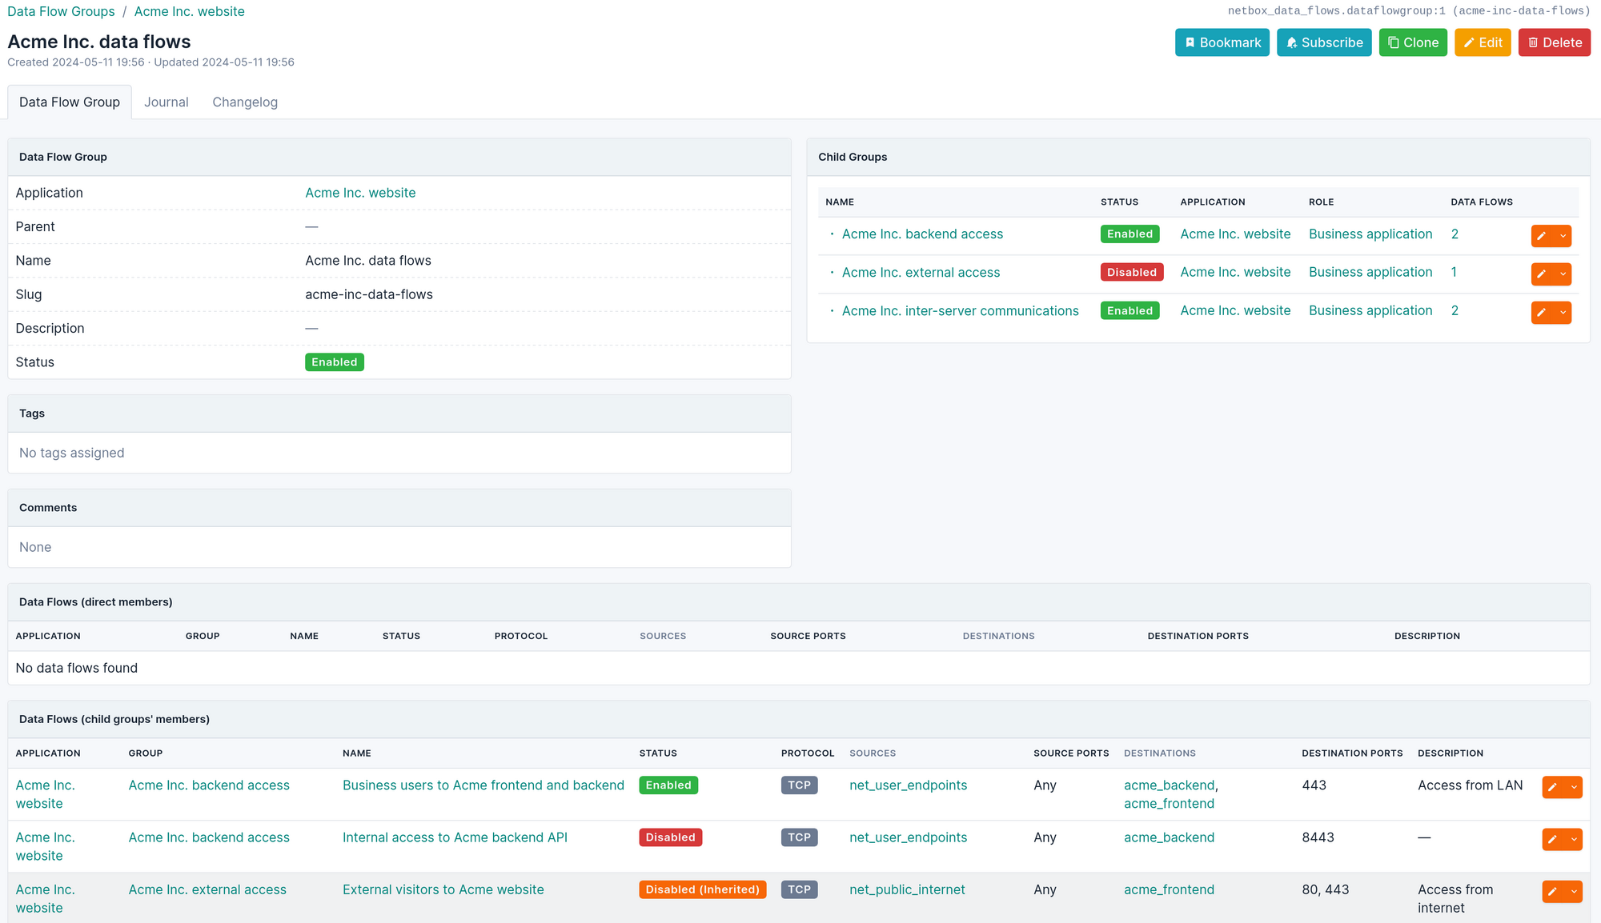Open data flows count 2 for inter-server communications

click(x=1455, y=311)
